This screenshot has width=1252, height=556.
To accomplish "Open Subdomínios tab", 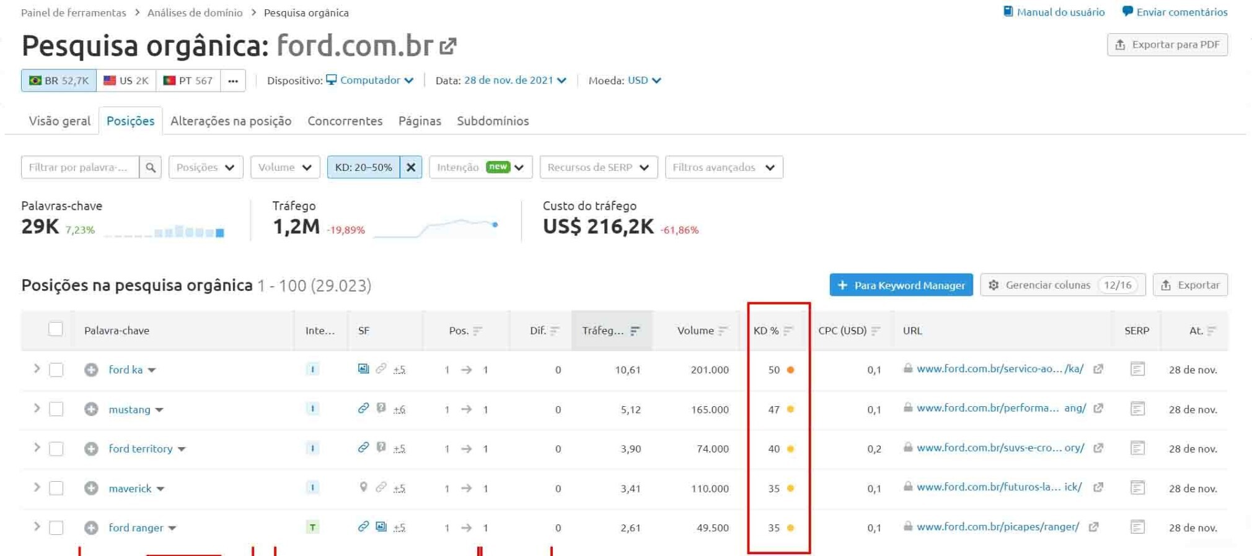I will point(493,121).
